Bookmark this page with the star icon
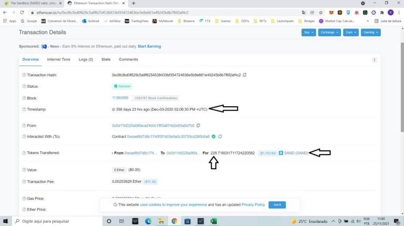This screenshot has height=226, width=404. point(319,12)
